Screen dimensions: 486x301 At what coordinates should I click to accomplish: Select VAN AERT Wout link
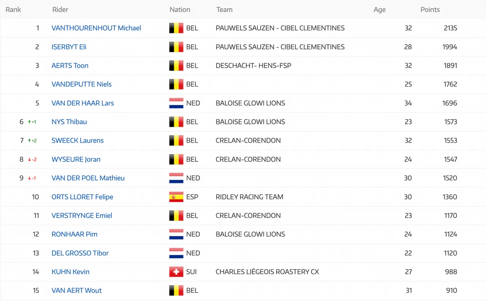click(77, 290)
